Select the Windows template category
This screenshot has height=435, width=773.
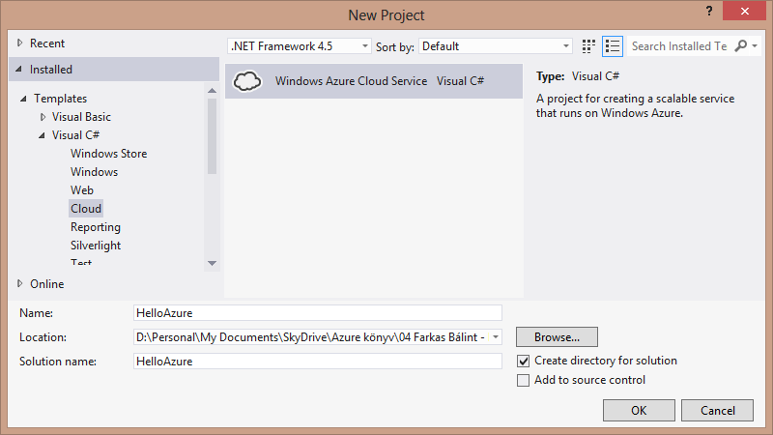[94, 172]
